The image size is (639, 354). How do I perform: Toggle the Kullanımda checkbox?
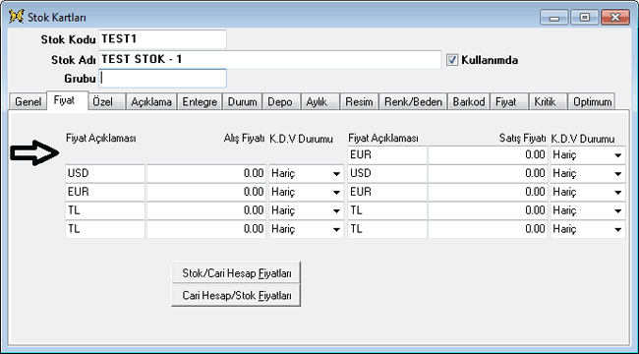(452, 60)
